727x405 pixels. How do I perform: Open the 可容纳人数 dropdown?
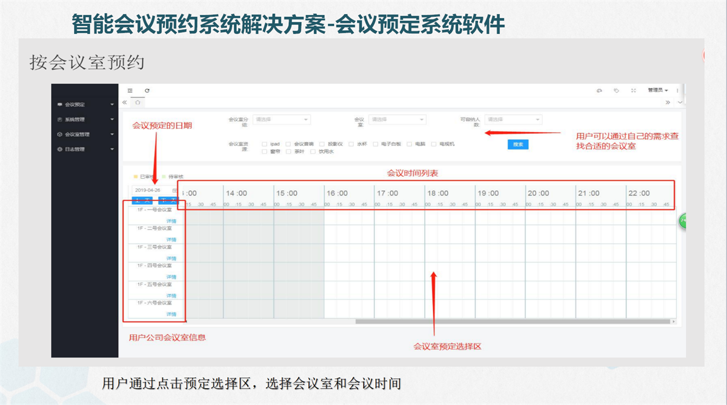click(x=513, y=120)
